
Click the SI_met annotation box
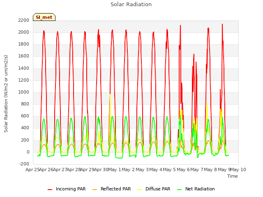[x=44, y=17]
